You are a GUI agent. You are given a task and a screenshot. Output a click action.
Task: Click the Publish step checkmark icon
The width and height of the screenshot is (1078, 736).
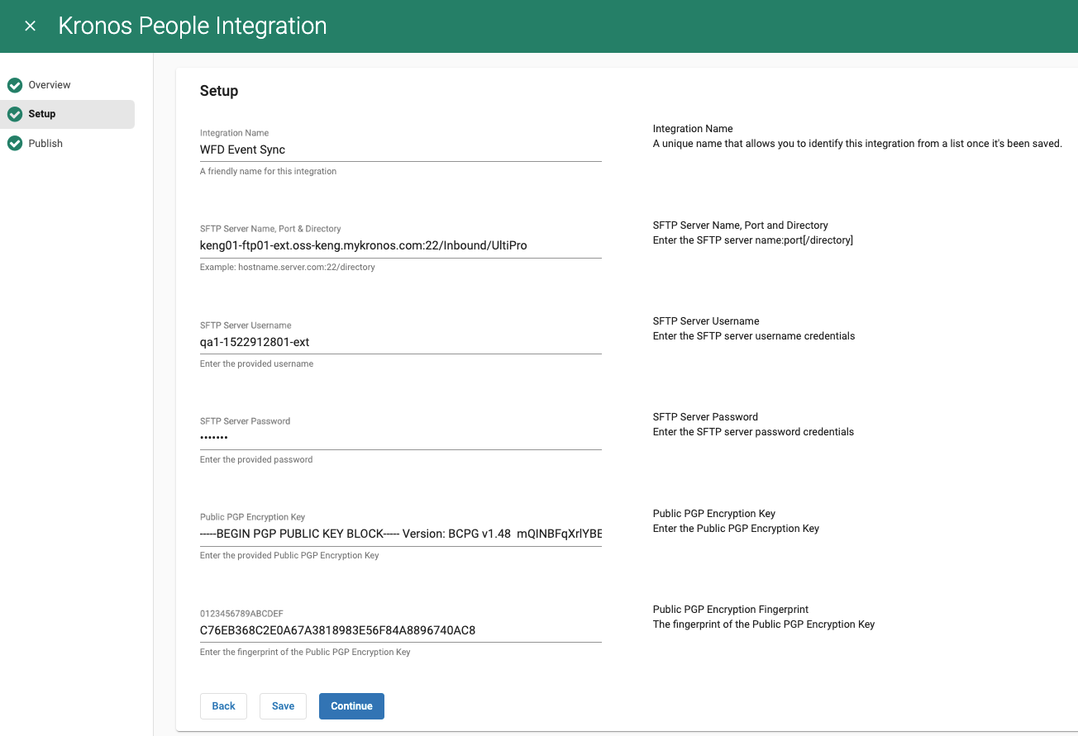[x=14, y=144]
